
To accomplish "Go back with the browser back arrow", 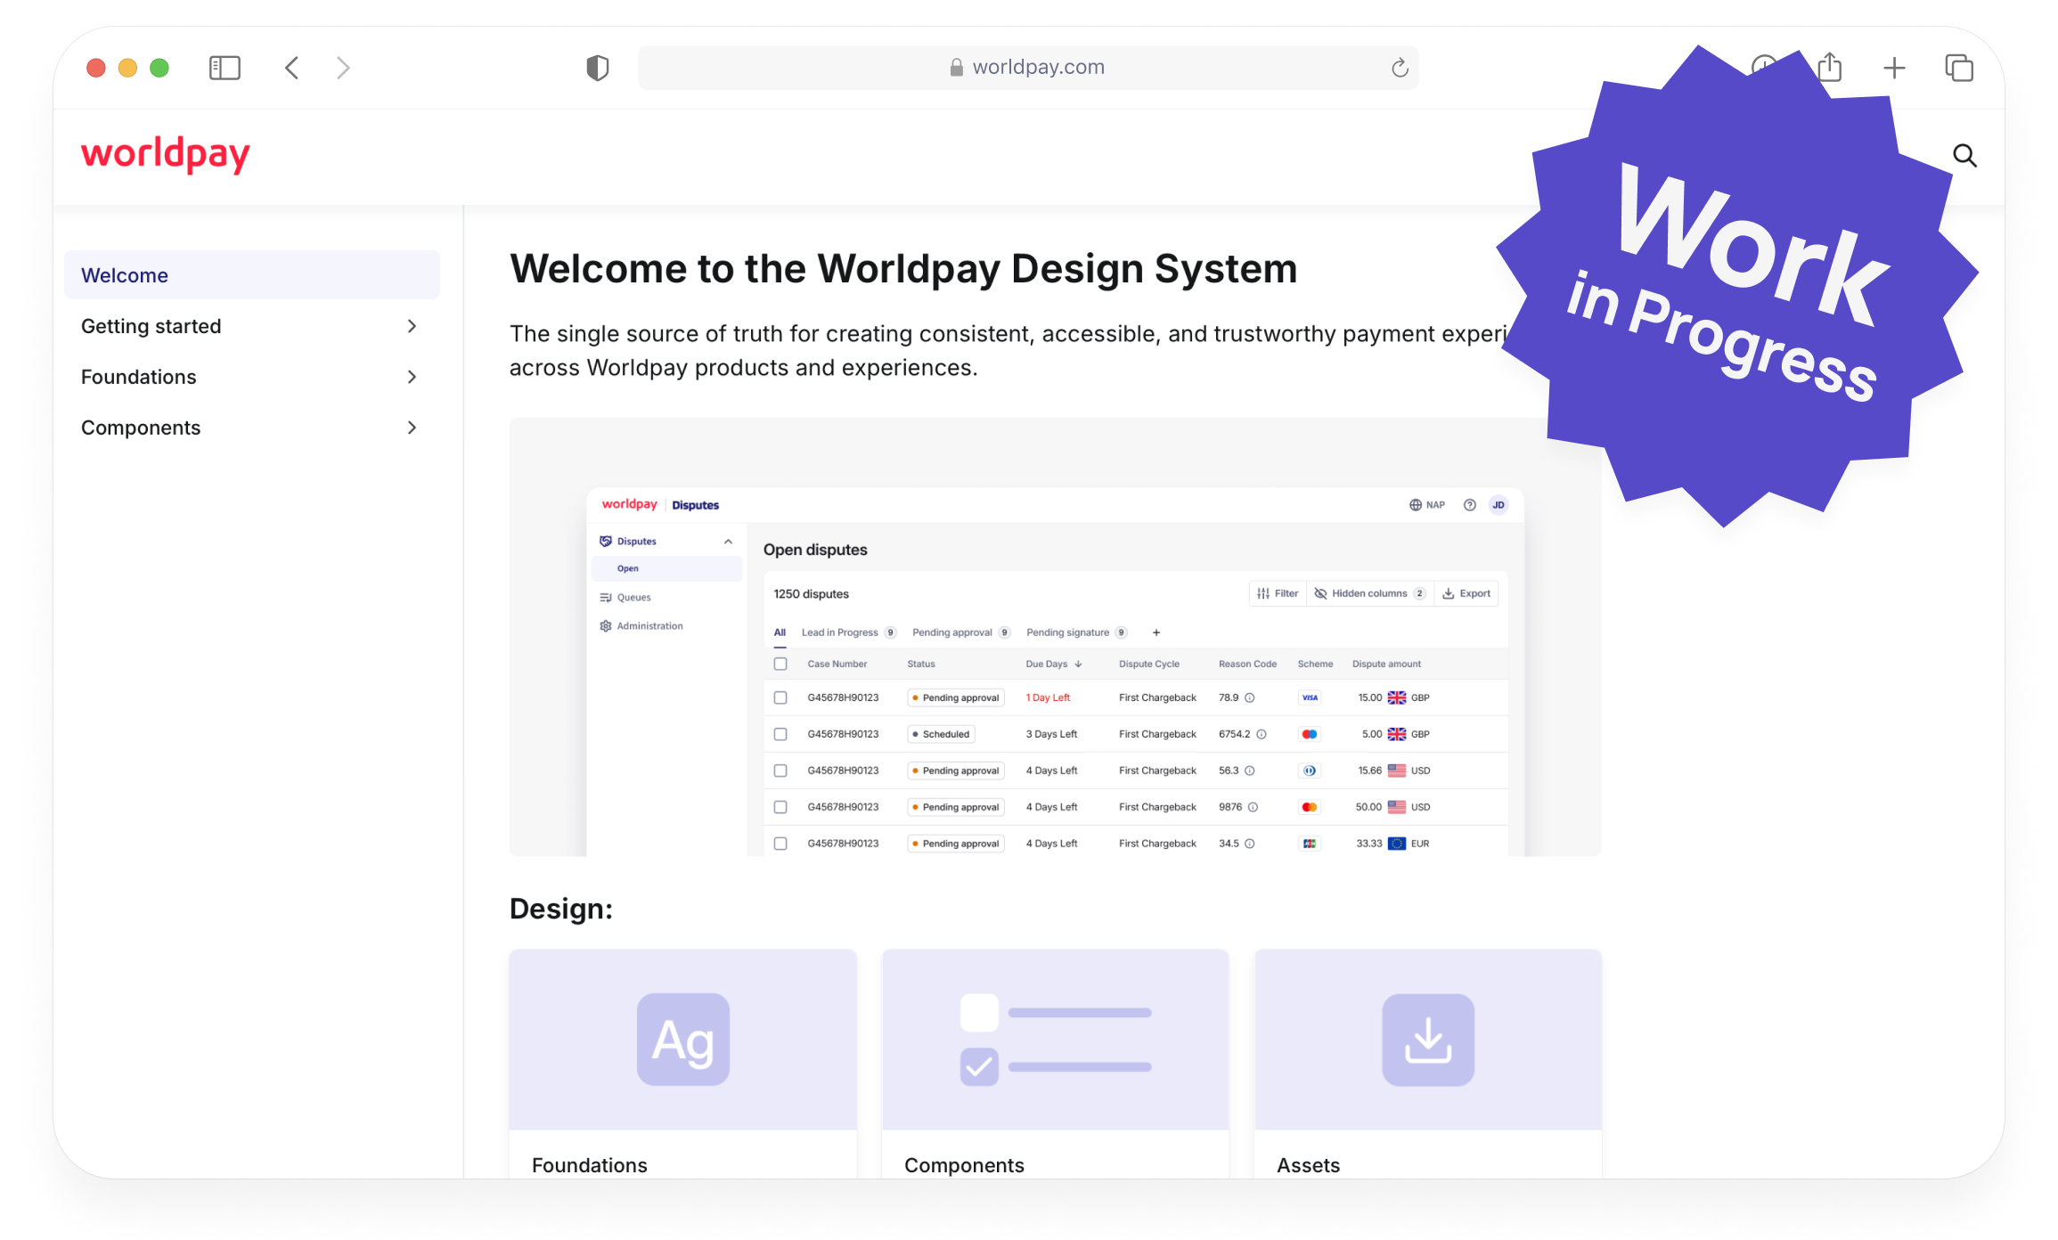I will point(292,68).
